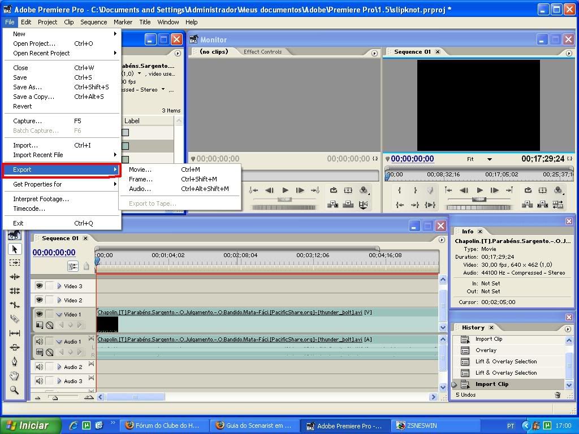This screenshot has width=579, height=434.
Task: Click program monitor current timecode
Action: 412,159
